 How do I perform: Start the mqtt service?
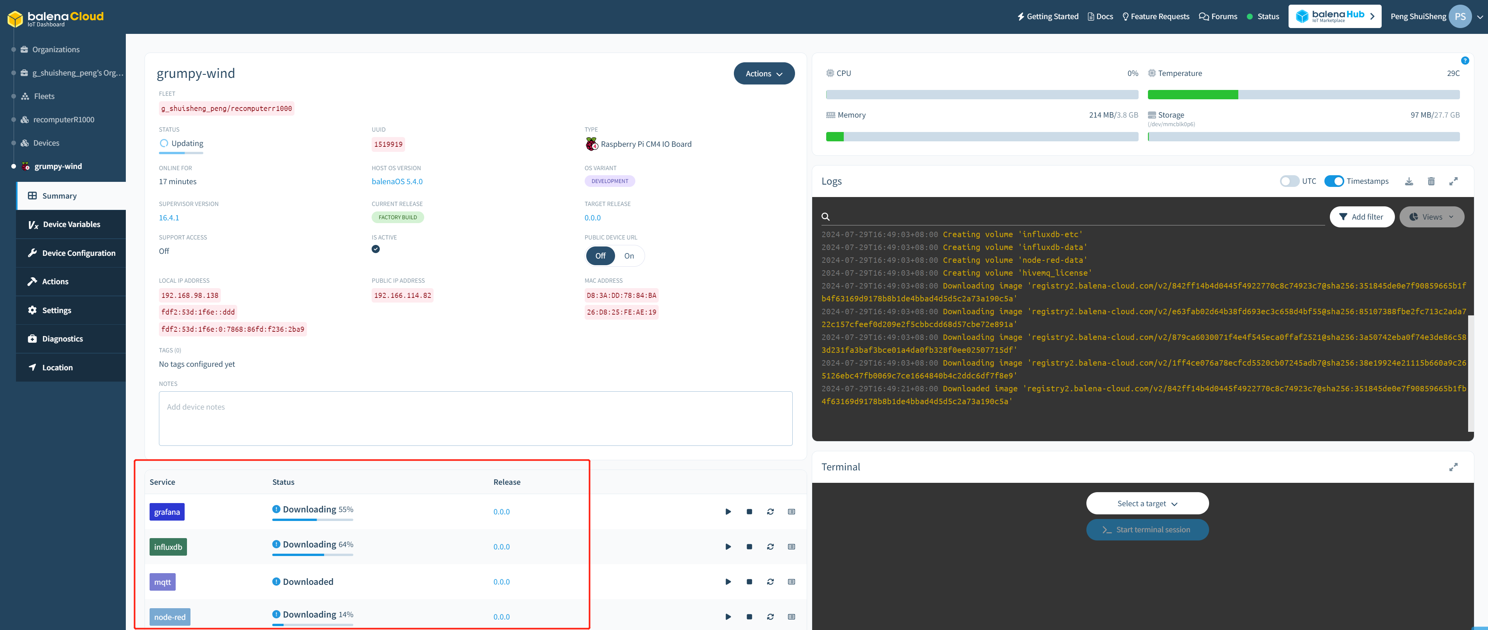(728, 581)
